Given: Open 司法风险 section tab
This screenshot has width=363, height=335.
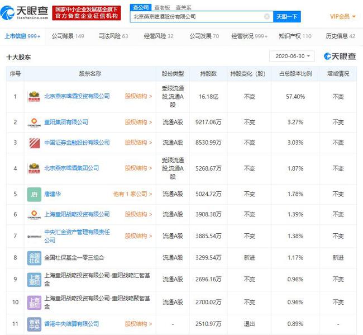Looking at the screenshot, I should tap(113, 36).
